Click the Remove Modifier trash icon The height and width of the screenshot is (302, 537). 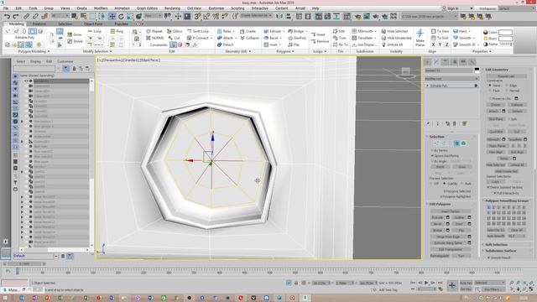[x=455, y=123]
